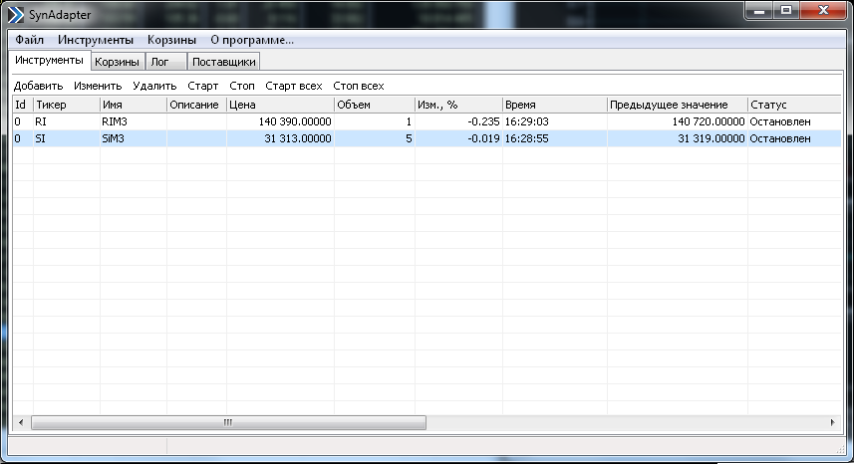
Task: Click the time 16:28:55 cell
Action: pyautogui.click(x=554, y=138)
